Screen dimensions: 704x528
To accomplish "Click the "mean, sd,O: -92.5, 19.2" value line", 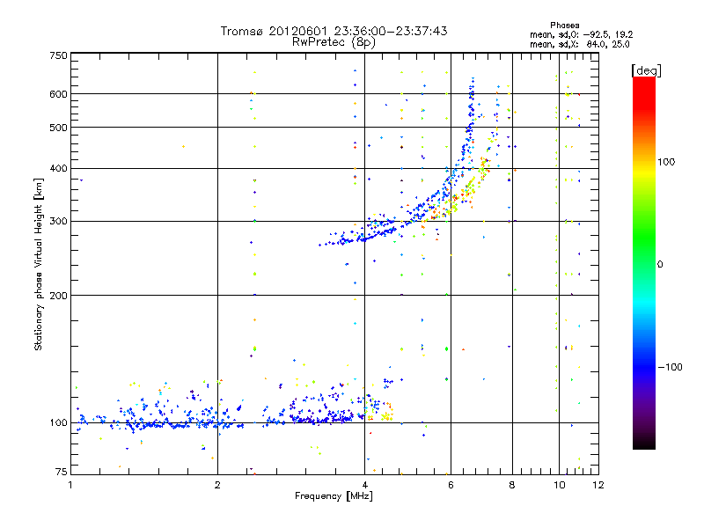I will 582,35.
